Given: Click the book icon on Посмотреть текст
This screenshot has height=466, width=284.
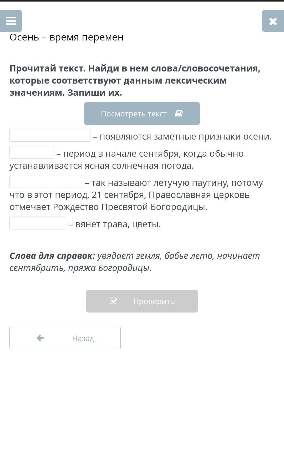Looking at the screenshot, I should point(179,114).
